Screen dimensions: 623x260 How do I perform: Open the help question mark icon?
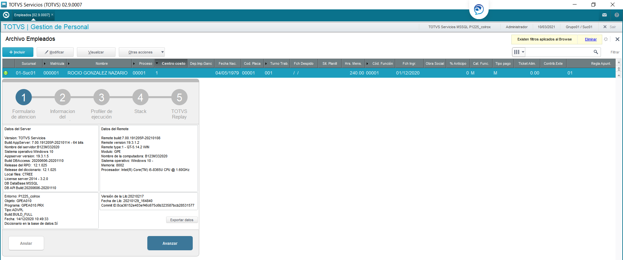point(617,15)
